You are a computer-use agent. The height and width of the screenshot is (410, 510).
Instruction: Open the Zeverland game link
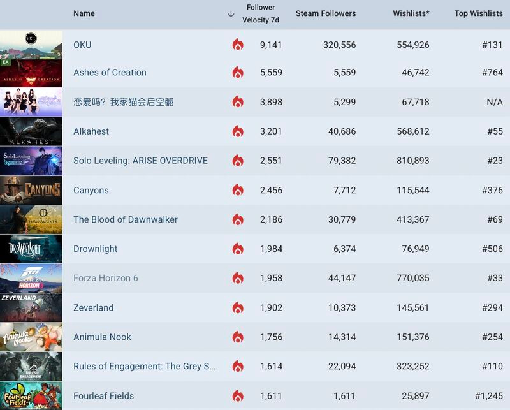(93, 308)
